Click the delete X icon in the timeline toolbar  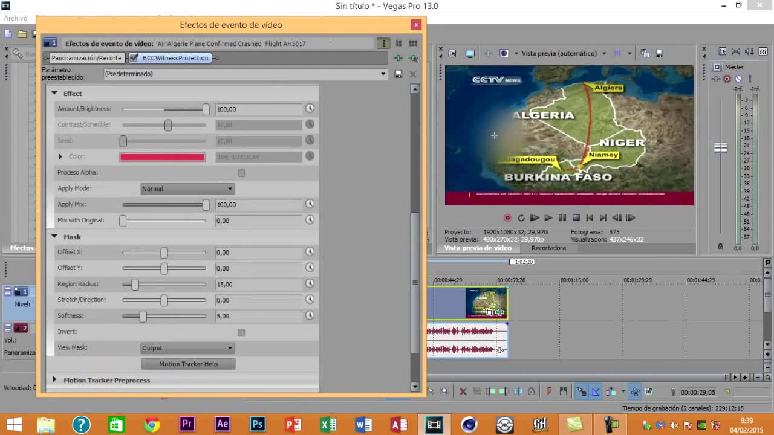click(x=463, y=391)
